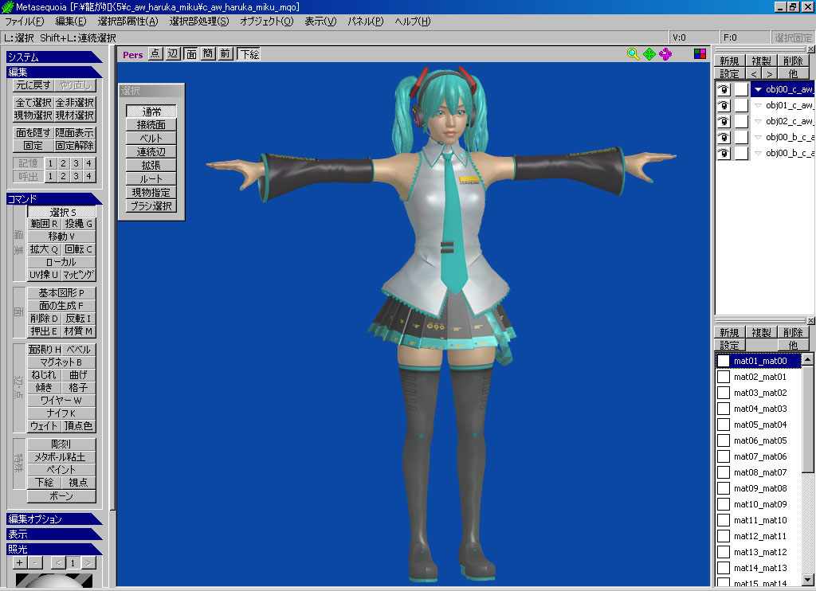Screen dimensions: 816x591
Task: Toggle background image (下絵) button
Action: point(249,53)
